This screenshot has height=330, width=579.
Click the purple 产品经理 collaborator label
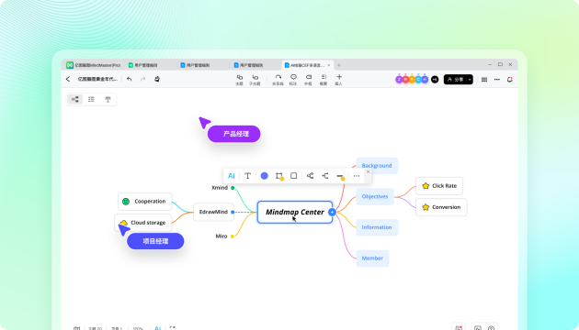[233, 134]
